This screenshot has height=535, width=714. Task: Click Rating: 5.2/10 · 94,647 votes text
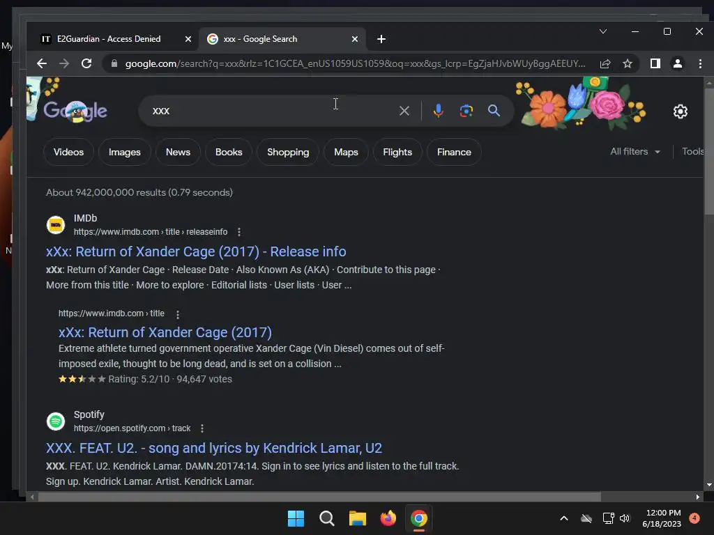(x=170, y=379)
